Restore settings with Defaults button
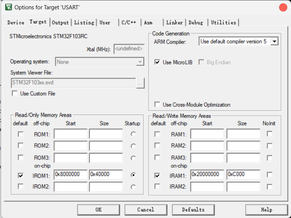291x218 pixels. [193, 210]
